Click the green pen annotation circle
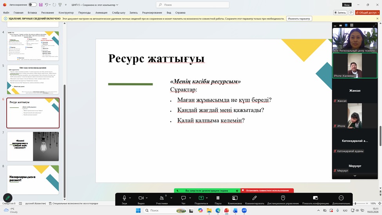The height and width of the screenshot is (215, 382). pyautogui.click(x=7, y=198)
